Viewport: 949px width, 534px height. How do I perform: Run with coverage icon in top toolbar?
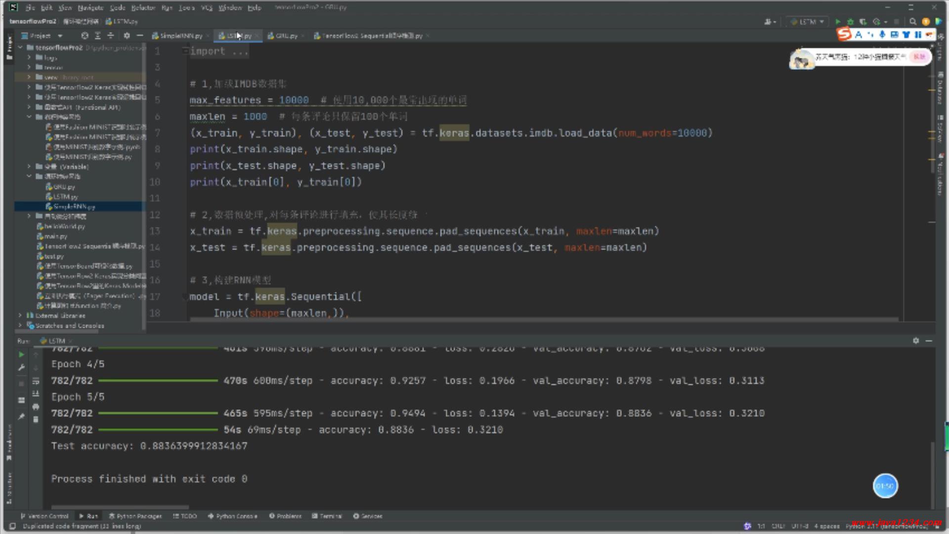coord(863,22)
